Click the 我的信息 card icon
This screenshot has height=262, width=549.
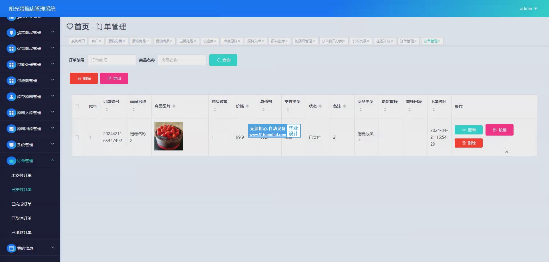11,248
